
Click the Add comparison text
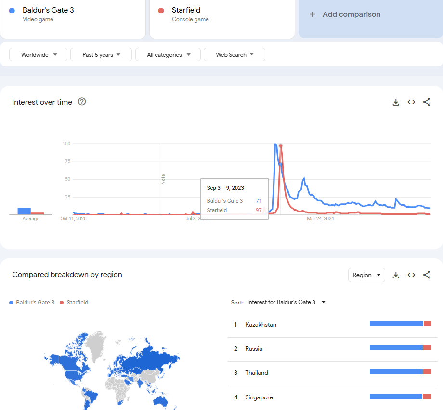tap(352, 14)
